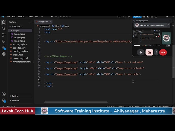Click the Explorer panel title
175x131 pixels.
tap(13, 22)
